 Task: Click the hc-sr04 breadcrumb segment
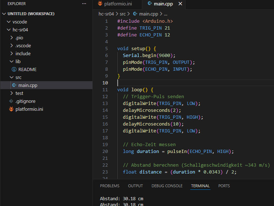[x=106, y=14]
